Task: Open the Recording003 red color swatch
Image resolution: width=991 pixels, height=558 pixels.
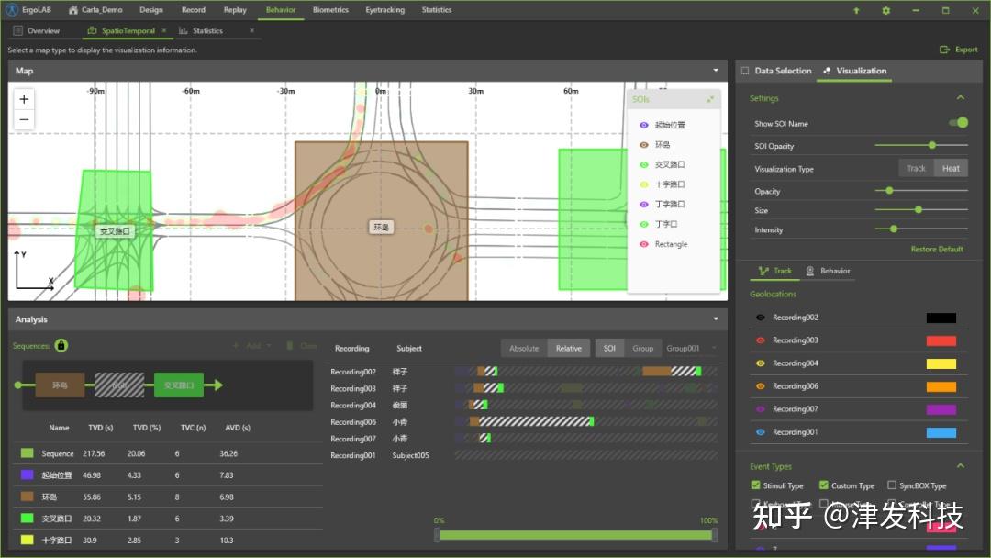Action: pyautogui.click(x=941, y=340)
